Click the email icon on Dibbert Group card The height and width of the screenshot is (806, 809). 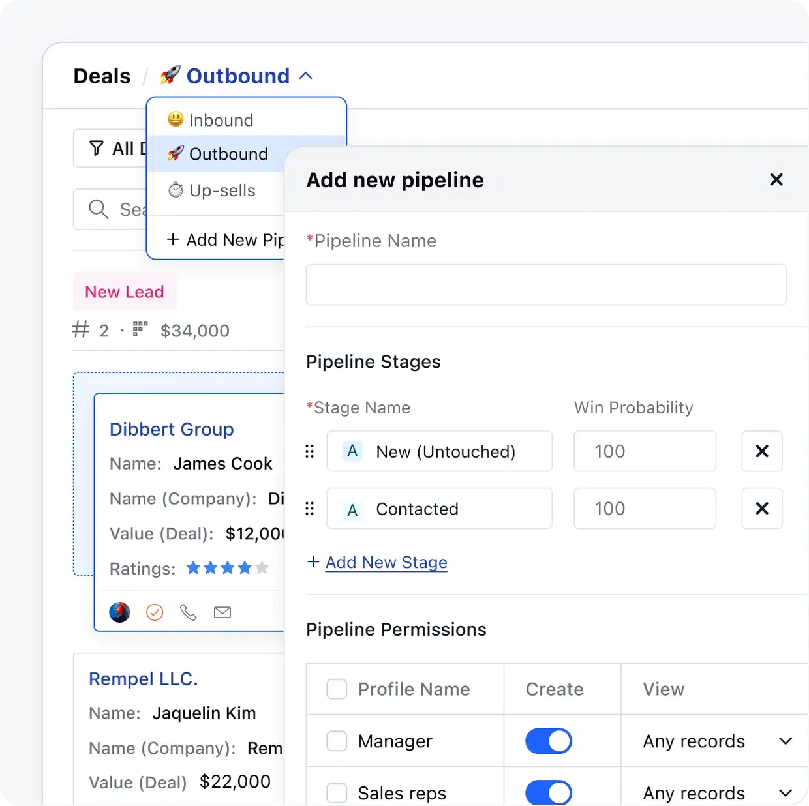[222, 612]
